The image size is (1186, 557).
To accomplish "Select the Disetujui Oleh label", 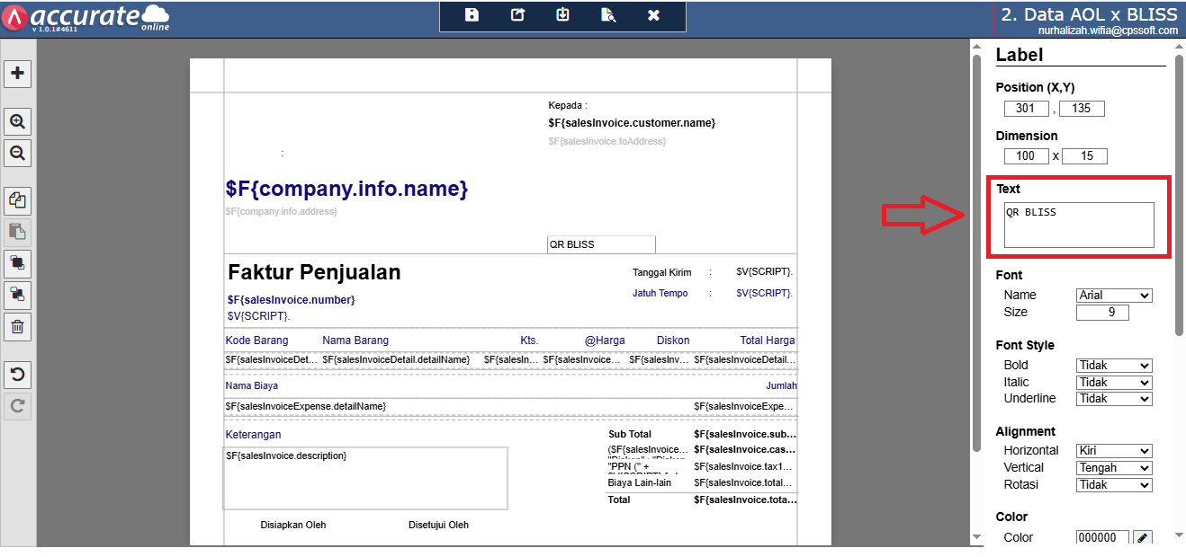I will 438,525.
